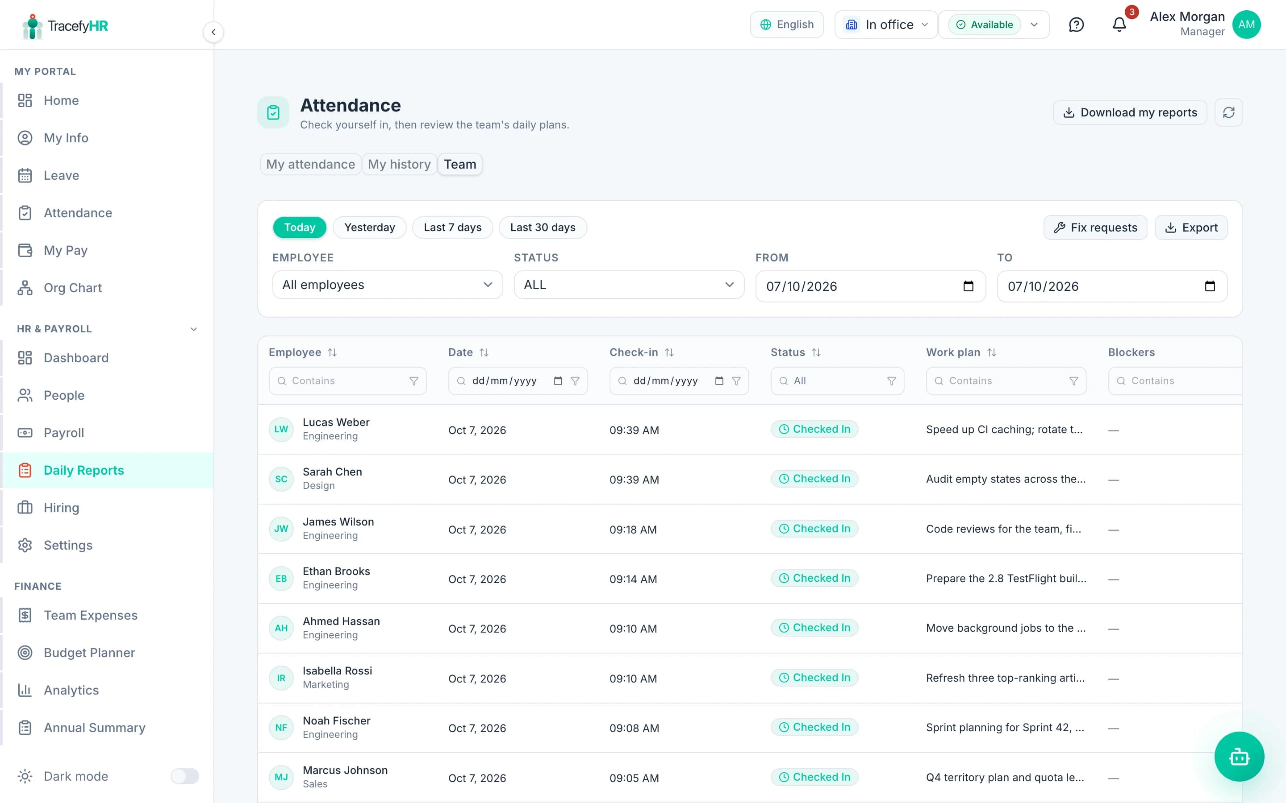Collapse the HR & Payroll section
The width and height of the screenshot is (1286, 803).
coord(193,329)
